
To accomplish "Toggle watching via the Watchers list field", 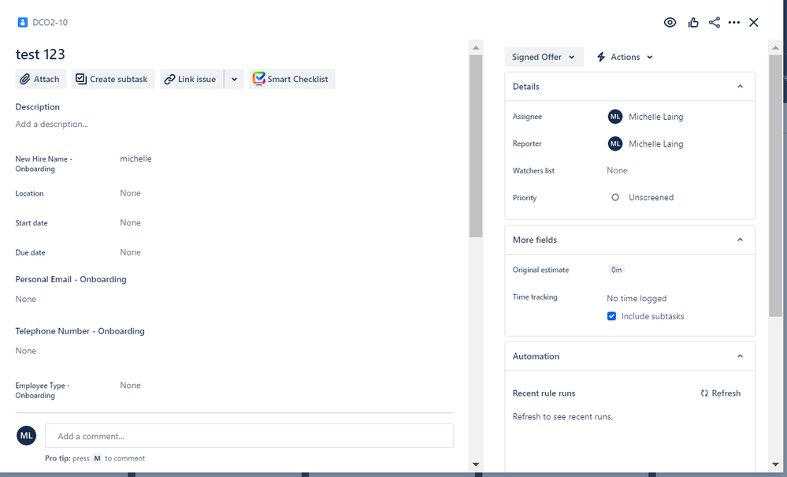I will point(617,170).
